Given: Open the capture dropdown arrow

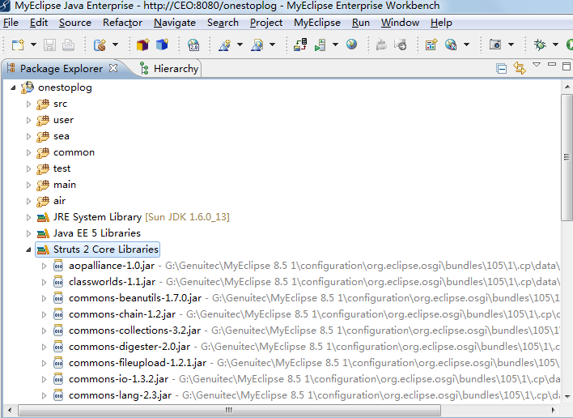Looking at the screenshot, I should pyautogui.click(x=511, y=45).
